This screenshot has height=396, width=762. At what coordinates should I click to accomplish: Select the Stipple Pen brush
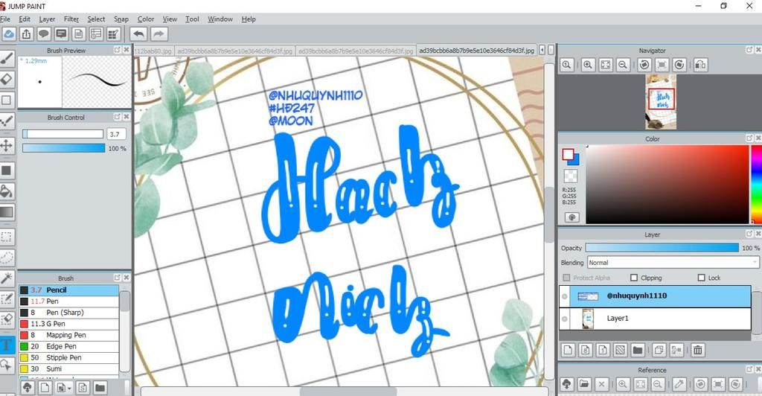click(68, 357)
